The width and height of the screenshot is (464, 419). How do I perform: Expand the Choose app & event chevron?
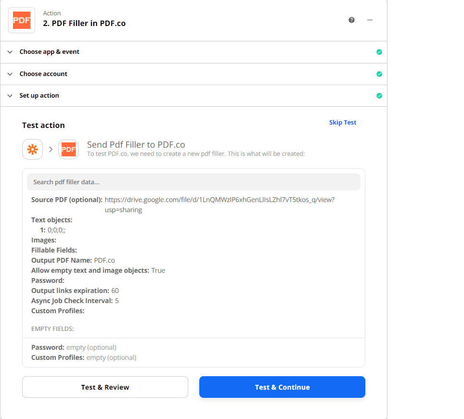10,52
